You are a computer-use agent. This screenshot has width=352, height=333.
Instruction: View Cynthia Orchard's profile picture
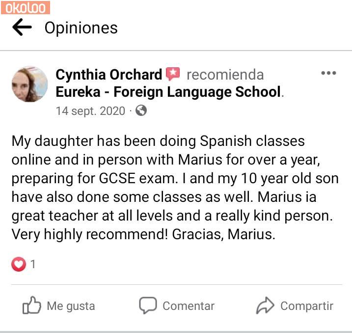[x=29, y=84]
